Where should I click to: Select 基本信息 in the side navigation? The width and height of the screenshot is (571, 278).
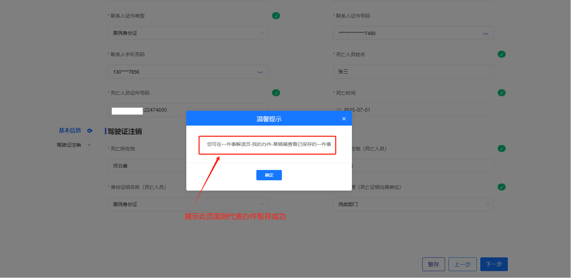tap(70, 130)
